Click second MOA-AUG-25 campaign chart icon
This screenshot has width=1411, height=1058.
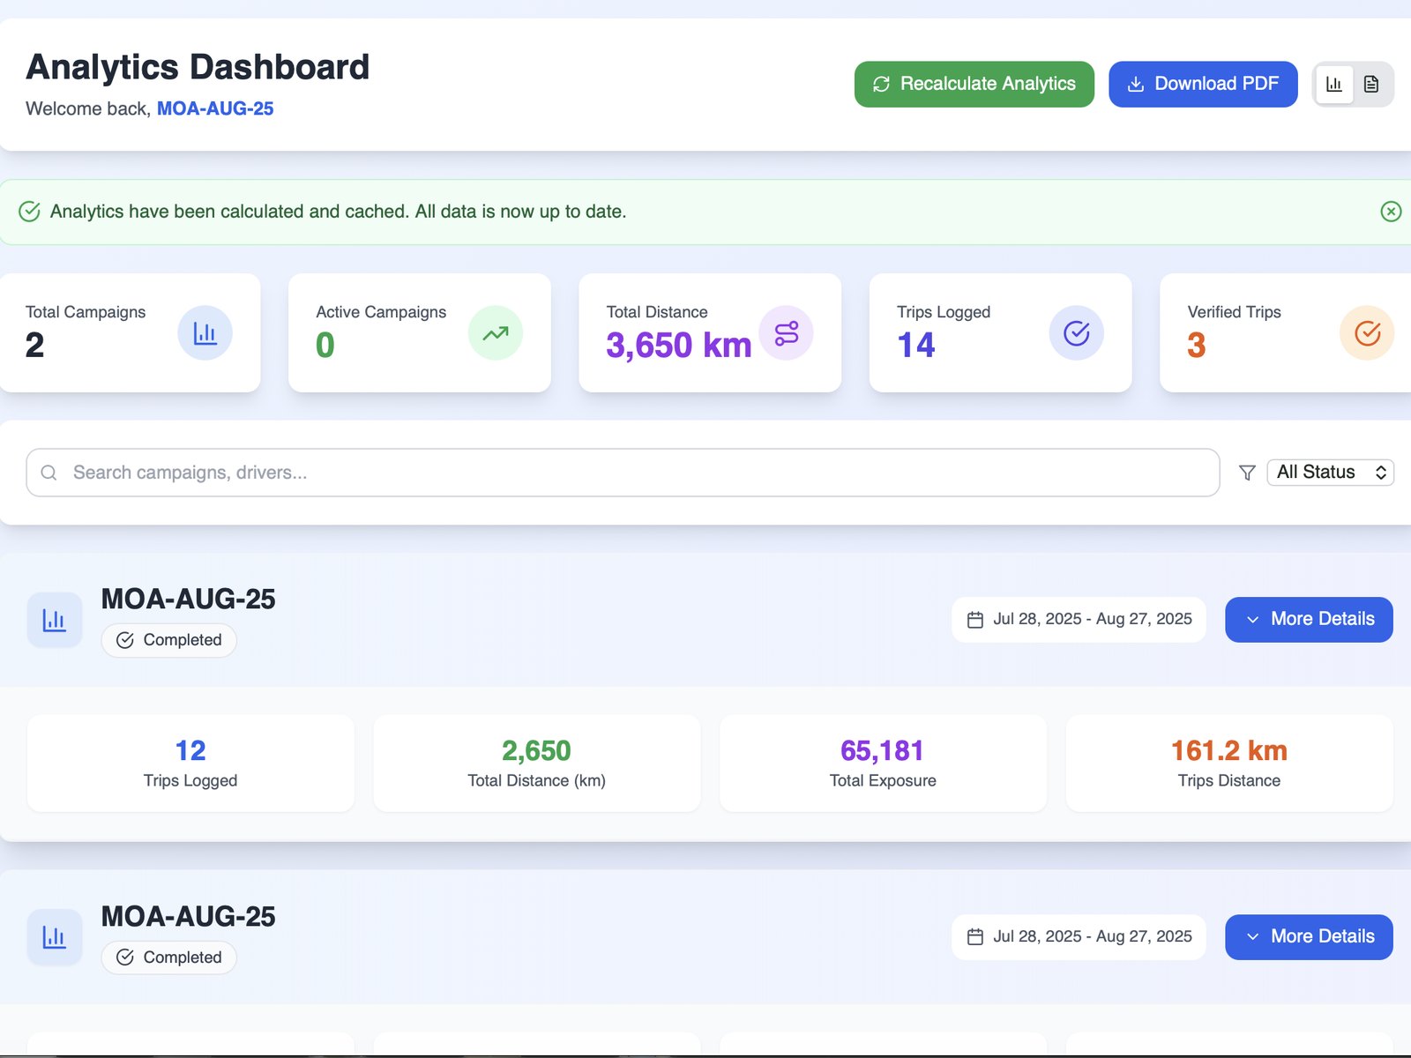point(55,937)
